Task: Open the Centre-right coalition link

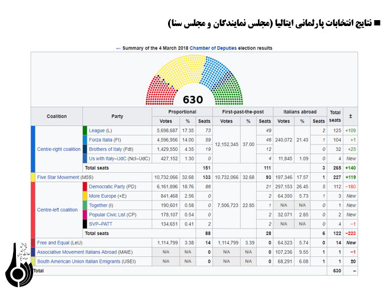Action: pyautogui.click(x=59, y=149)
